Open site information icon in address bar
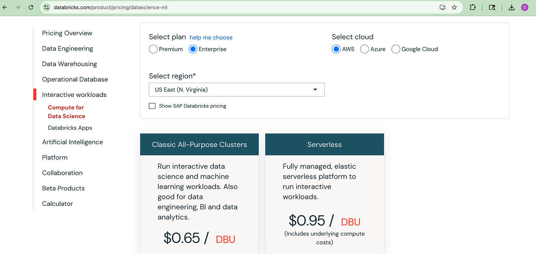Screen dimensions: 536x254 click(x=46, y=7)
